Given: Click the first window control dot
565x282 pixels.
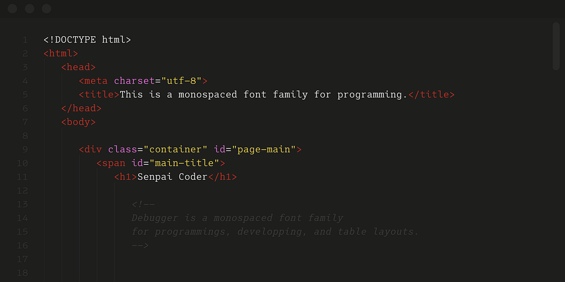Looking at the screenshot, I should [12, 9].
